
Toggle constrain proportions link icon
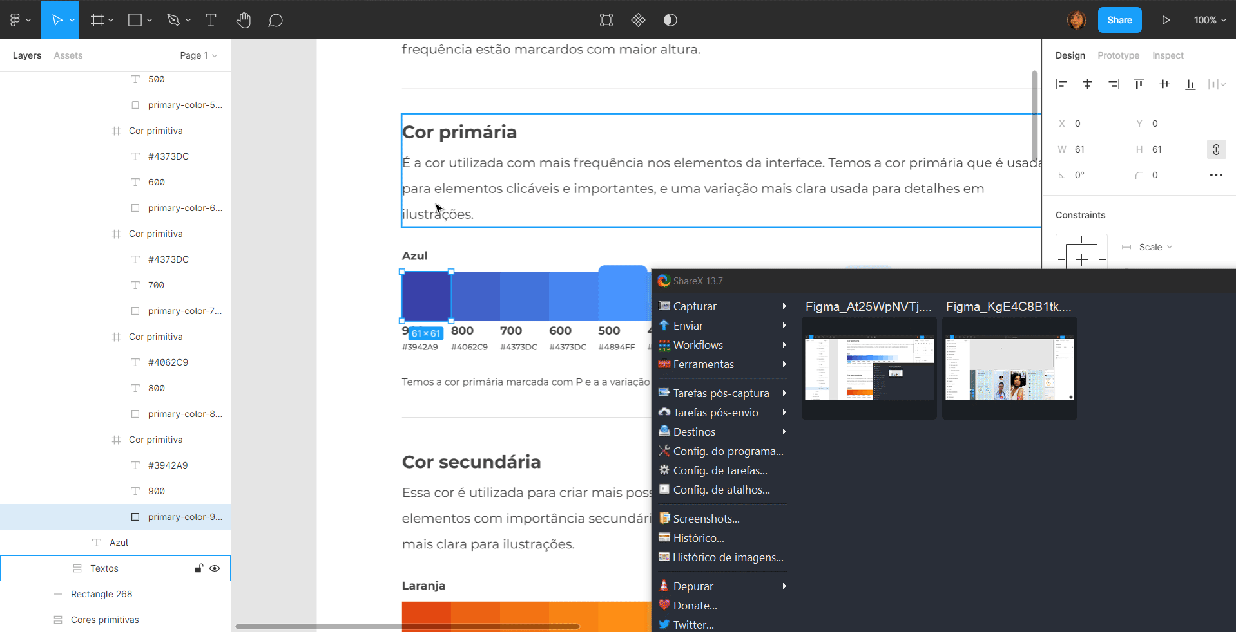coord(1215,149)
